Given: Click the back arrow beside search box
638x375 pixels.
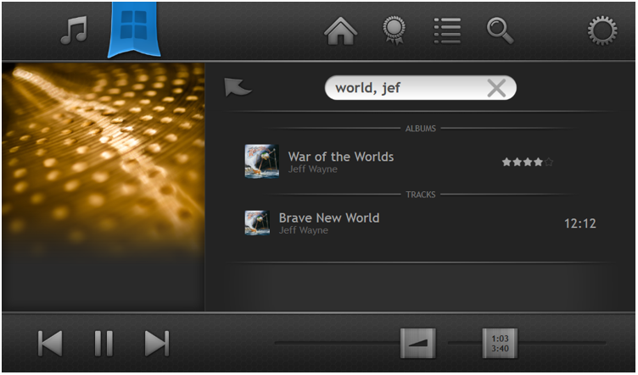Looking at the screenshot, I should (x=238, y=87).
